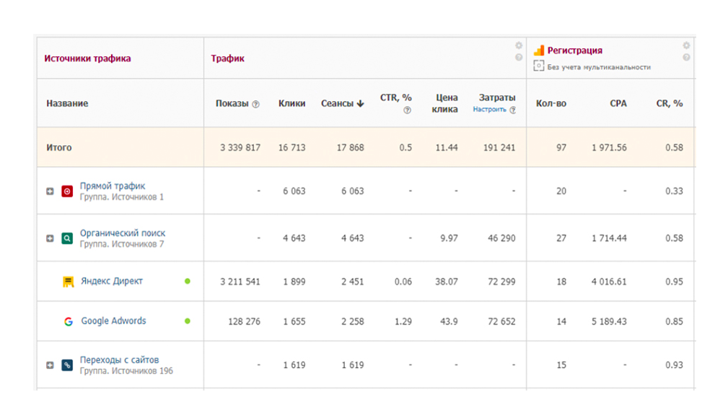Click the Переходы с сайтов link icon
Image resolution: width=702 pixels, height=397 pixels.
pyautogui.click(x=67, y=365)
